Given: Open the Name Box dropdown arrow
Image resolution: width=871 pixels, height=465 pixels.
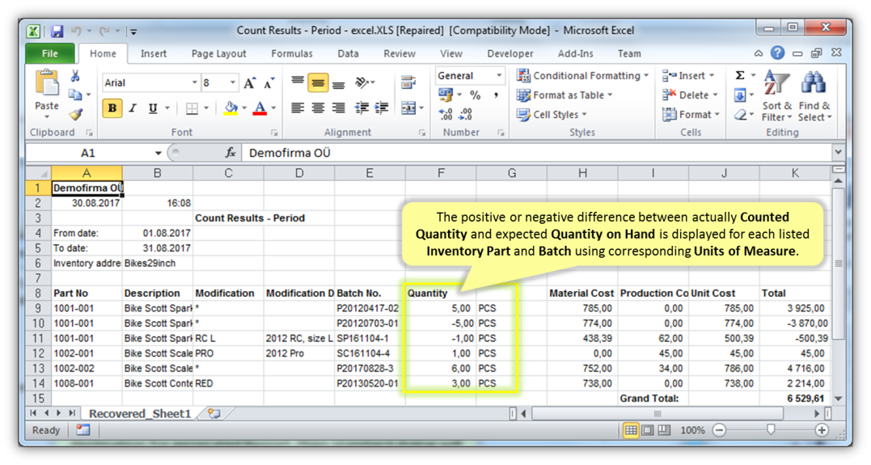Looking at the screenshot, I should [159, 153].
